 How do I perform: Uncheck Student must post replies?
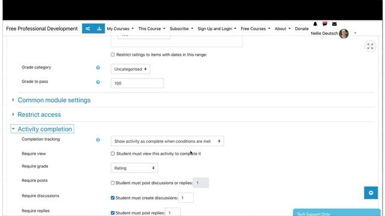point(112,213)
